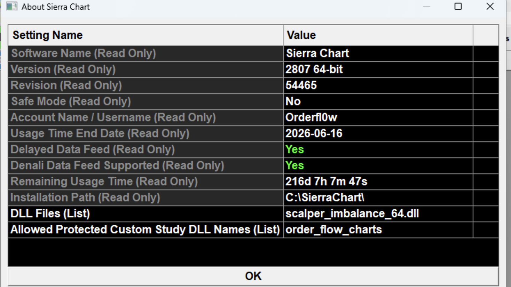Select the Installation Path (Read Only) label
Screen dimensions: 511x287
pyautogui.click(x=85, y=197)
